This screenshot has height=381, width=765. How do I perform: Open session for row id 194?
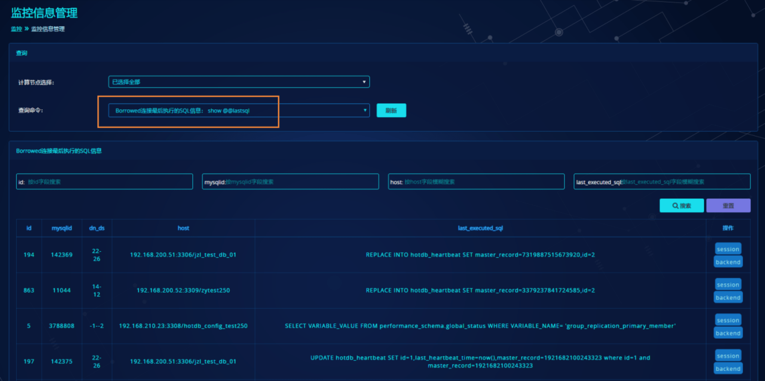coord(728,249)
